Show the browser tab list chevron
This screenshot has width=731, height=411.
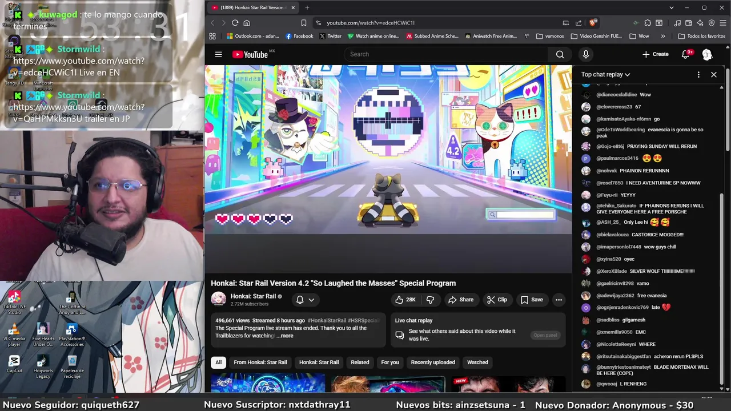click(671, 7)
